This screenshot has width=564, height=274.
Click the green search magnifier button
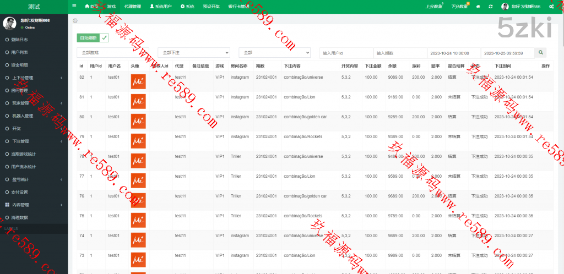tap(541, 52)
